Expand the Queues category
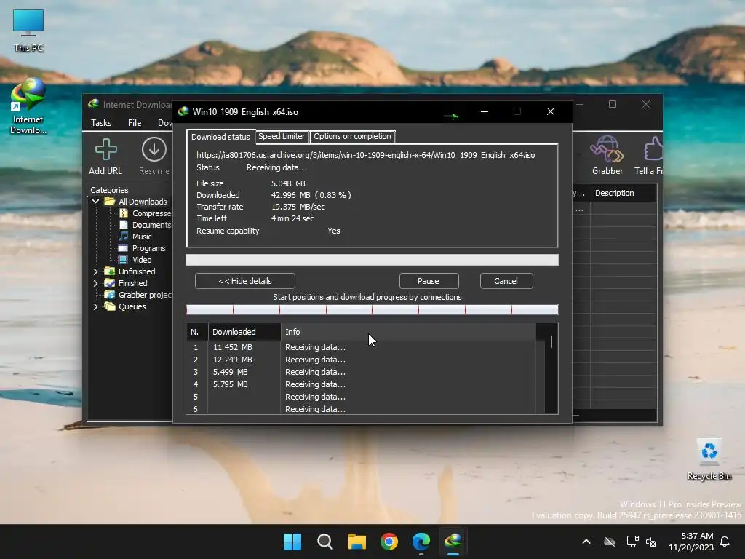The height and width of the screenshot is (559, 745). click(95, 306)
